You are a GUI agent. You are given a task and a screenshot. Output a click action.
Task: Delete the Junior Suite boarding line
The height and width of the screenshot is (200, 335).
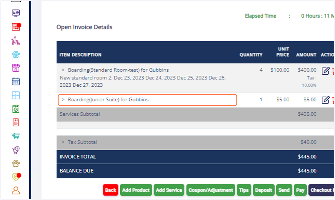(333, 100)
